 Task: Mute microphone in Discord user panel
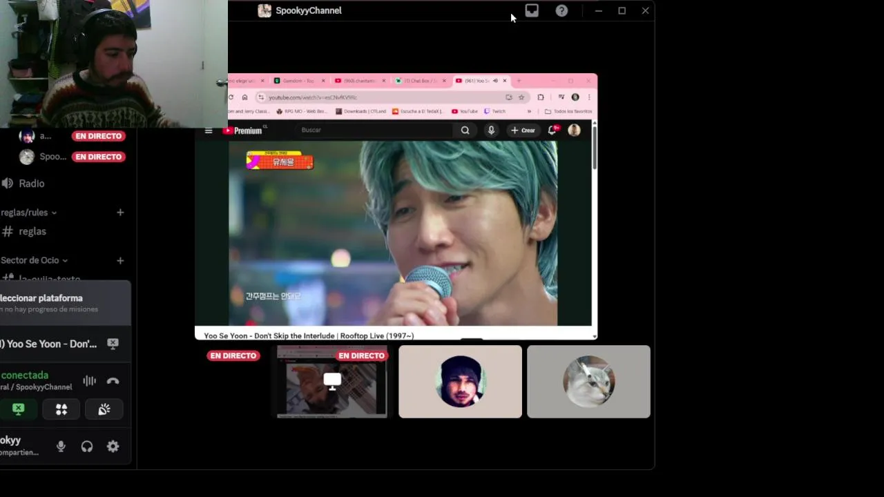tap(61, 447)
